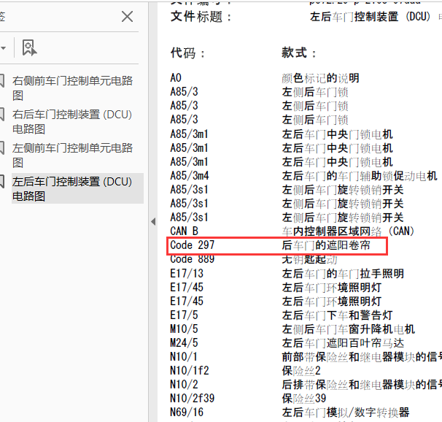
Task: Click the Code 297 entry
Action: 193,245
